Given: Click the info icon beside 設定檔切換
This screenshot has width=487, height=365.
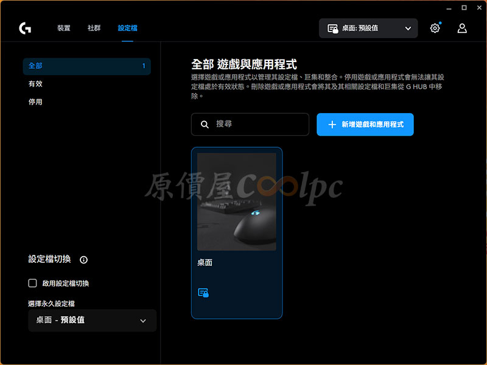Looking at the screenshot, I should [84, 260].
